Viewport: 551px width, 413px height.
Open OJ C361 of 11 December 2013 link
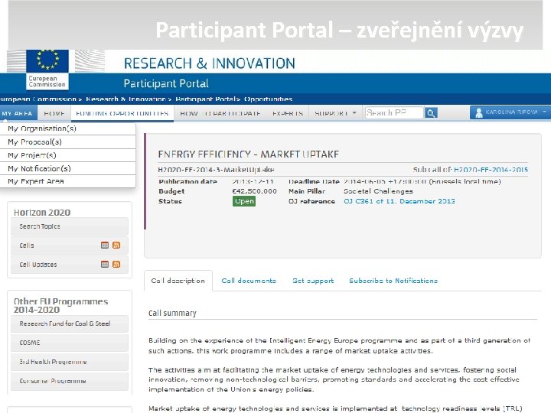pos(399,201)
